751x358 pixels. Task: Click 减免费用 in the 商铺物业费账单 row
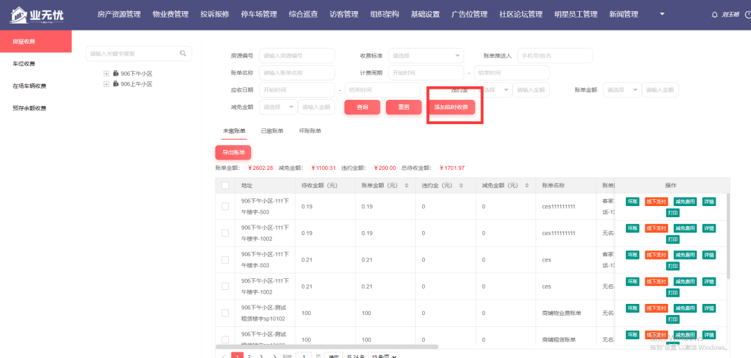coord(685,308)
